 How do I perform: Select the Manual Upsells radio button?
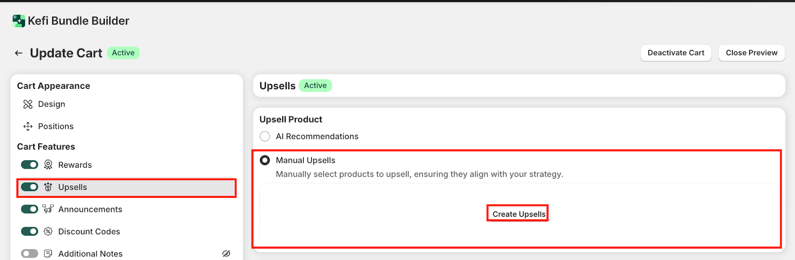tap(265, 160)
